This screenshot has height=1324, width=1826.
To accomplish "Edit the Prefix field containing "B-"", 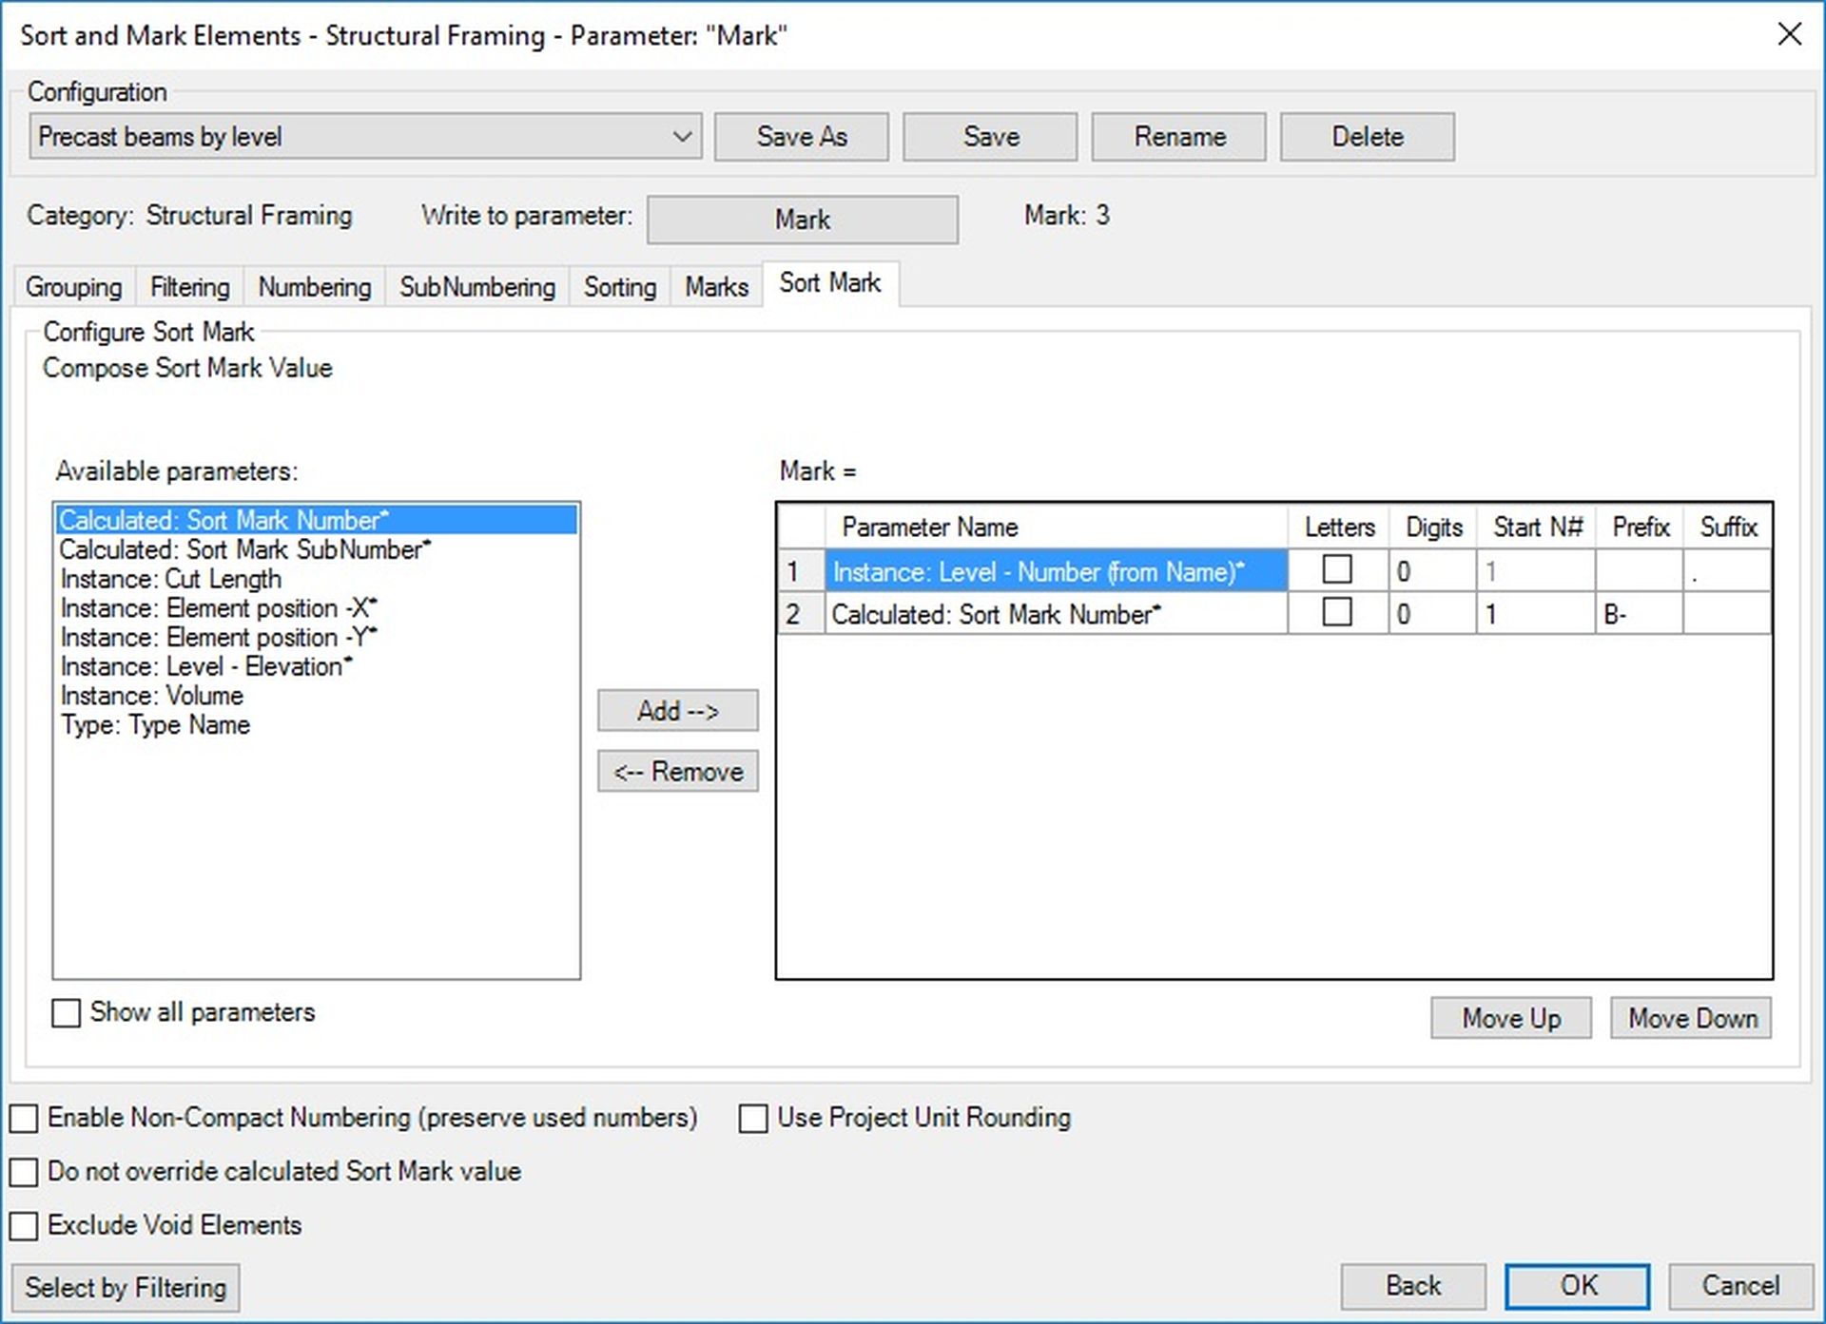I will (1640, 613).
